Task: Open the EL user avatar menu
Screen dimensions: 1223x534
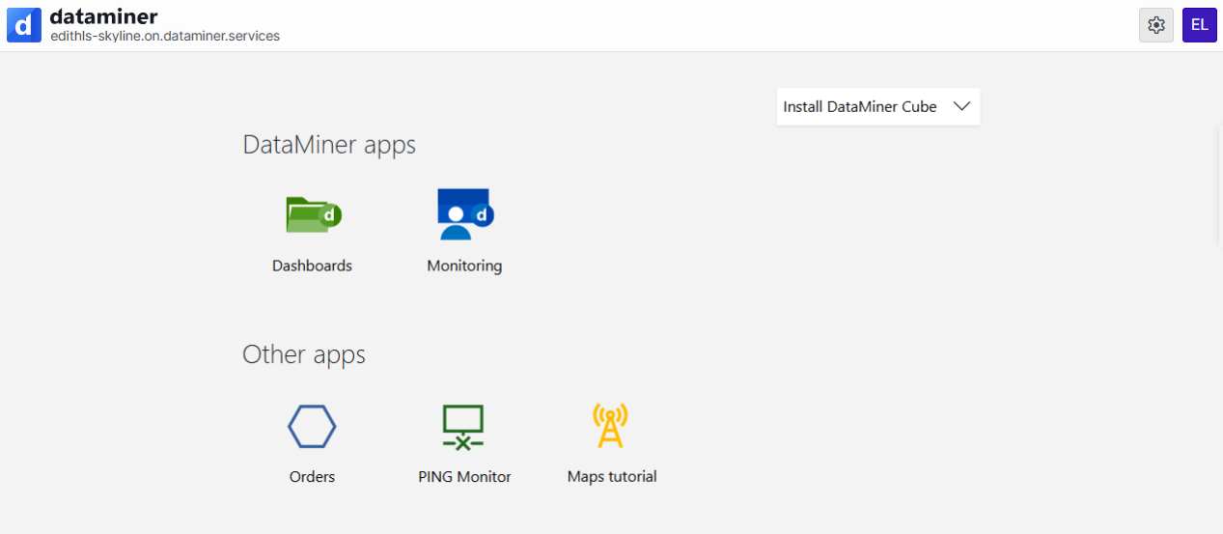Action: [x=1199, y=25]
